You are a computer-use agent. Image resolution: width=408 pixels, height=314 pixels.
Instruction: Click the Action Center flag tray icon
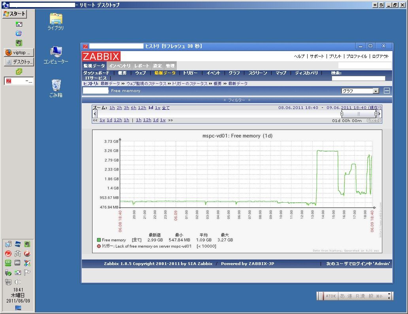click(x=27, y=273)
